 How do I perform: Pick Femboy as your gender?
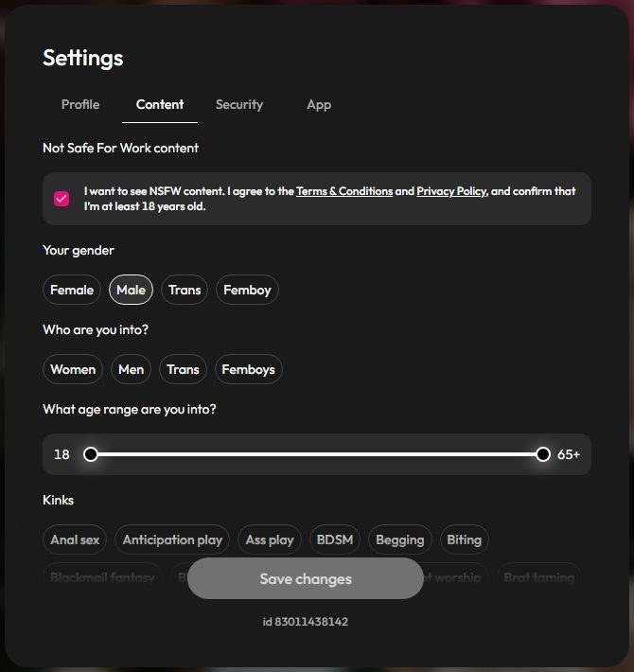click(247, 291)
